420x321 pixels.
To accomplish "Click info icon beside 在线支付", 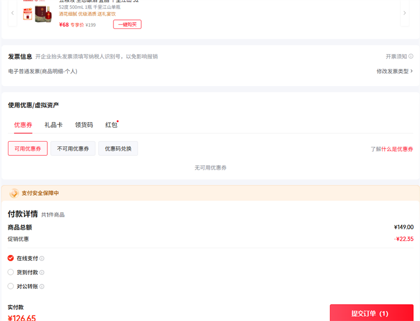I will (42, 259).
